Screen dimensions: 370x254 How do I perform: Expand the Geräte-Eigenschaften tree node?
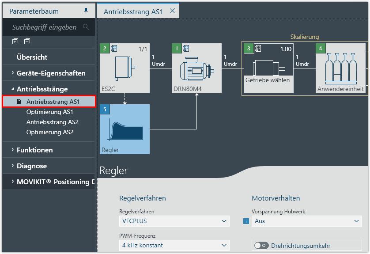(x=13, y=73)
